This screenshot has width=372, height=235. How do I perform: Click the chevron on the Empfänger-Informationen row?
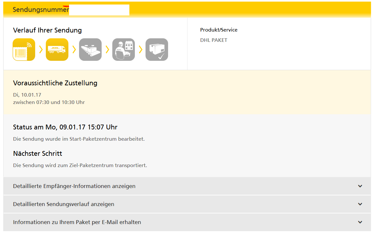click(x=360, y=186)
